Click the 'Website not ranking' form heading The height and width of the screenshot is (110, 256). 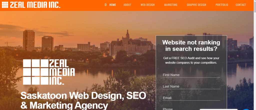[x=191, y=46]
